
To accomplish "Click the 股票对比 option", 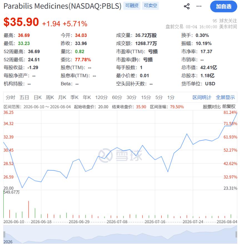I will (x=212, y=107).
